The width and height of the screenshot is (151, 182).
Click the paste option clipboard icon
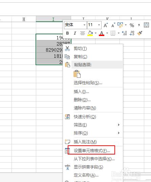77,74
